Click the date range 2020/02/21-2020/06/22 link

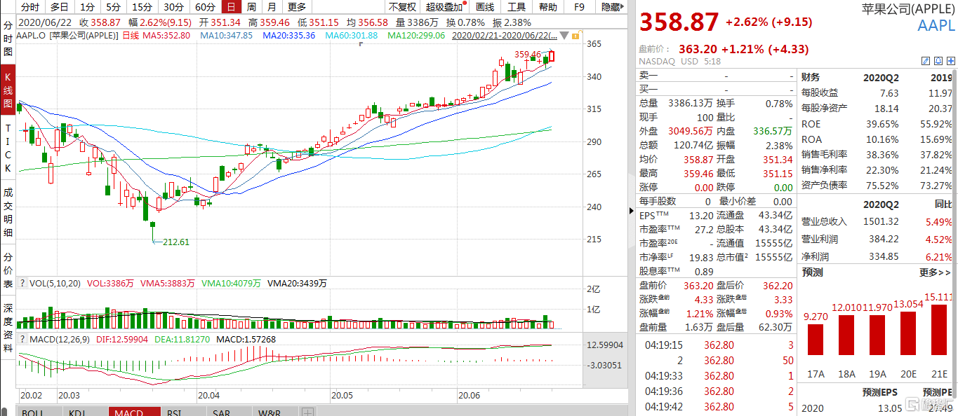pos(505,35)
